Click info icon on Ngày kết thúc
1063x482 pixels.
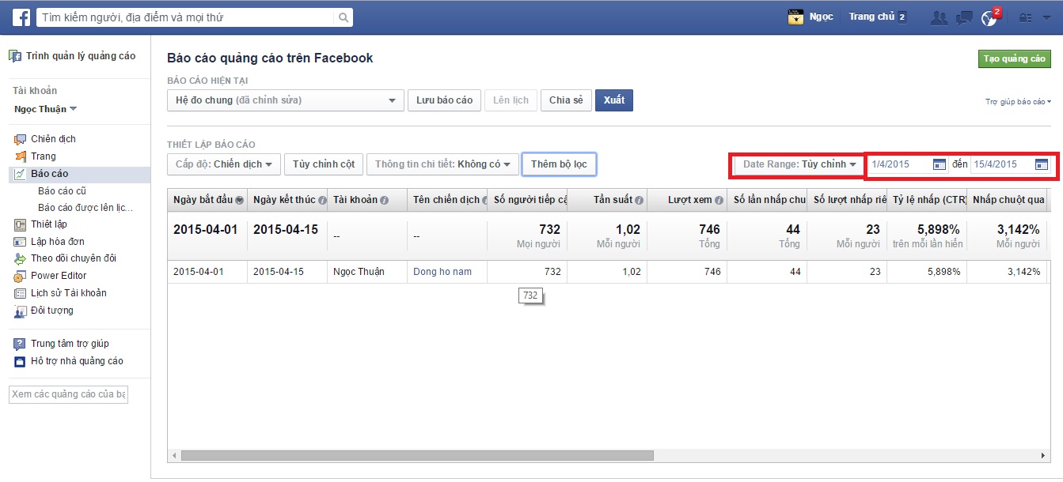pyautogui.click(x=323, y=201)
